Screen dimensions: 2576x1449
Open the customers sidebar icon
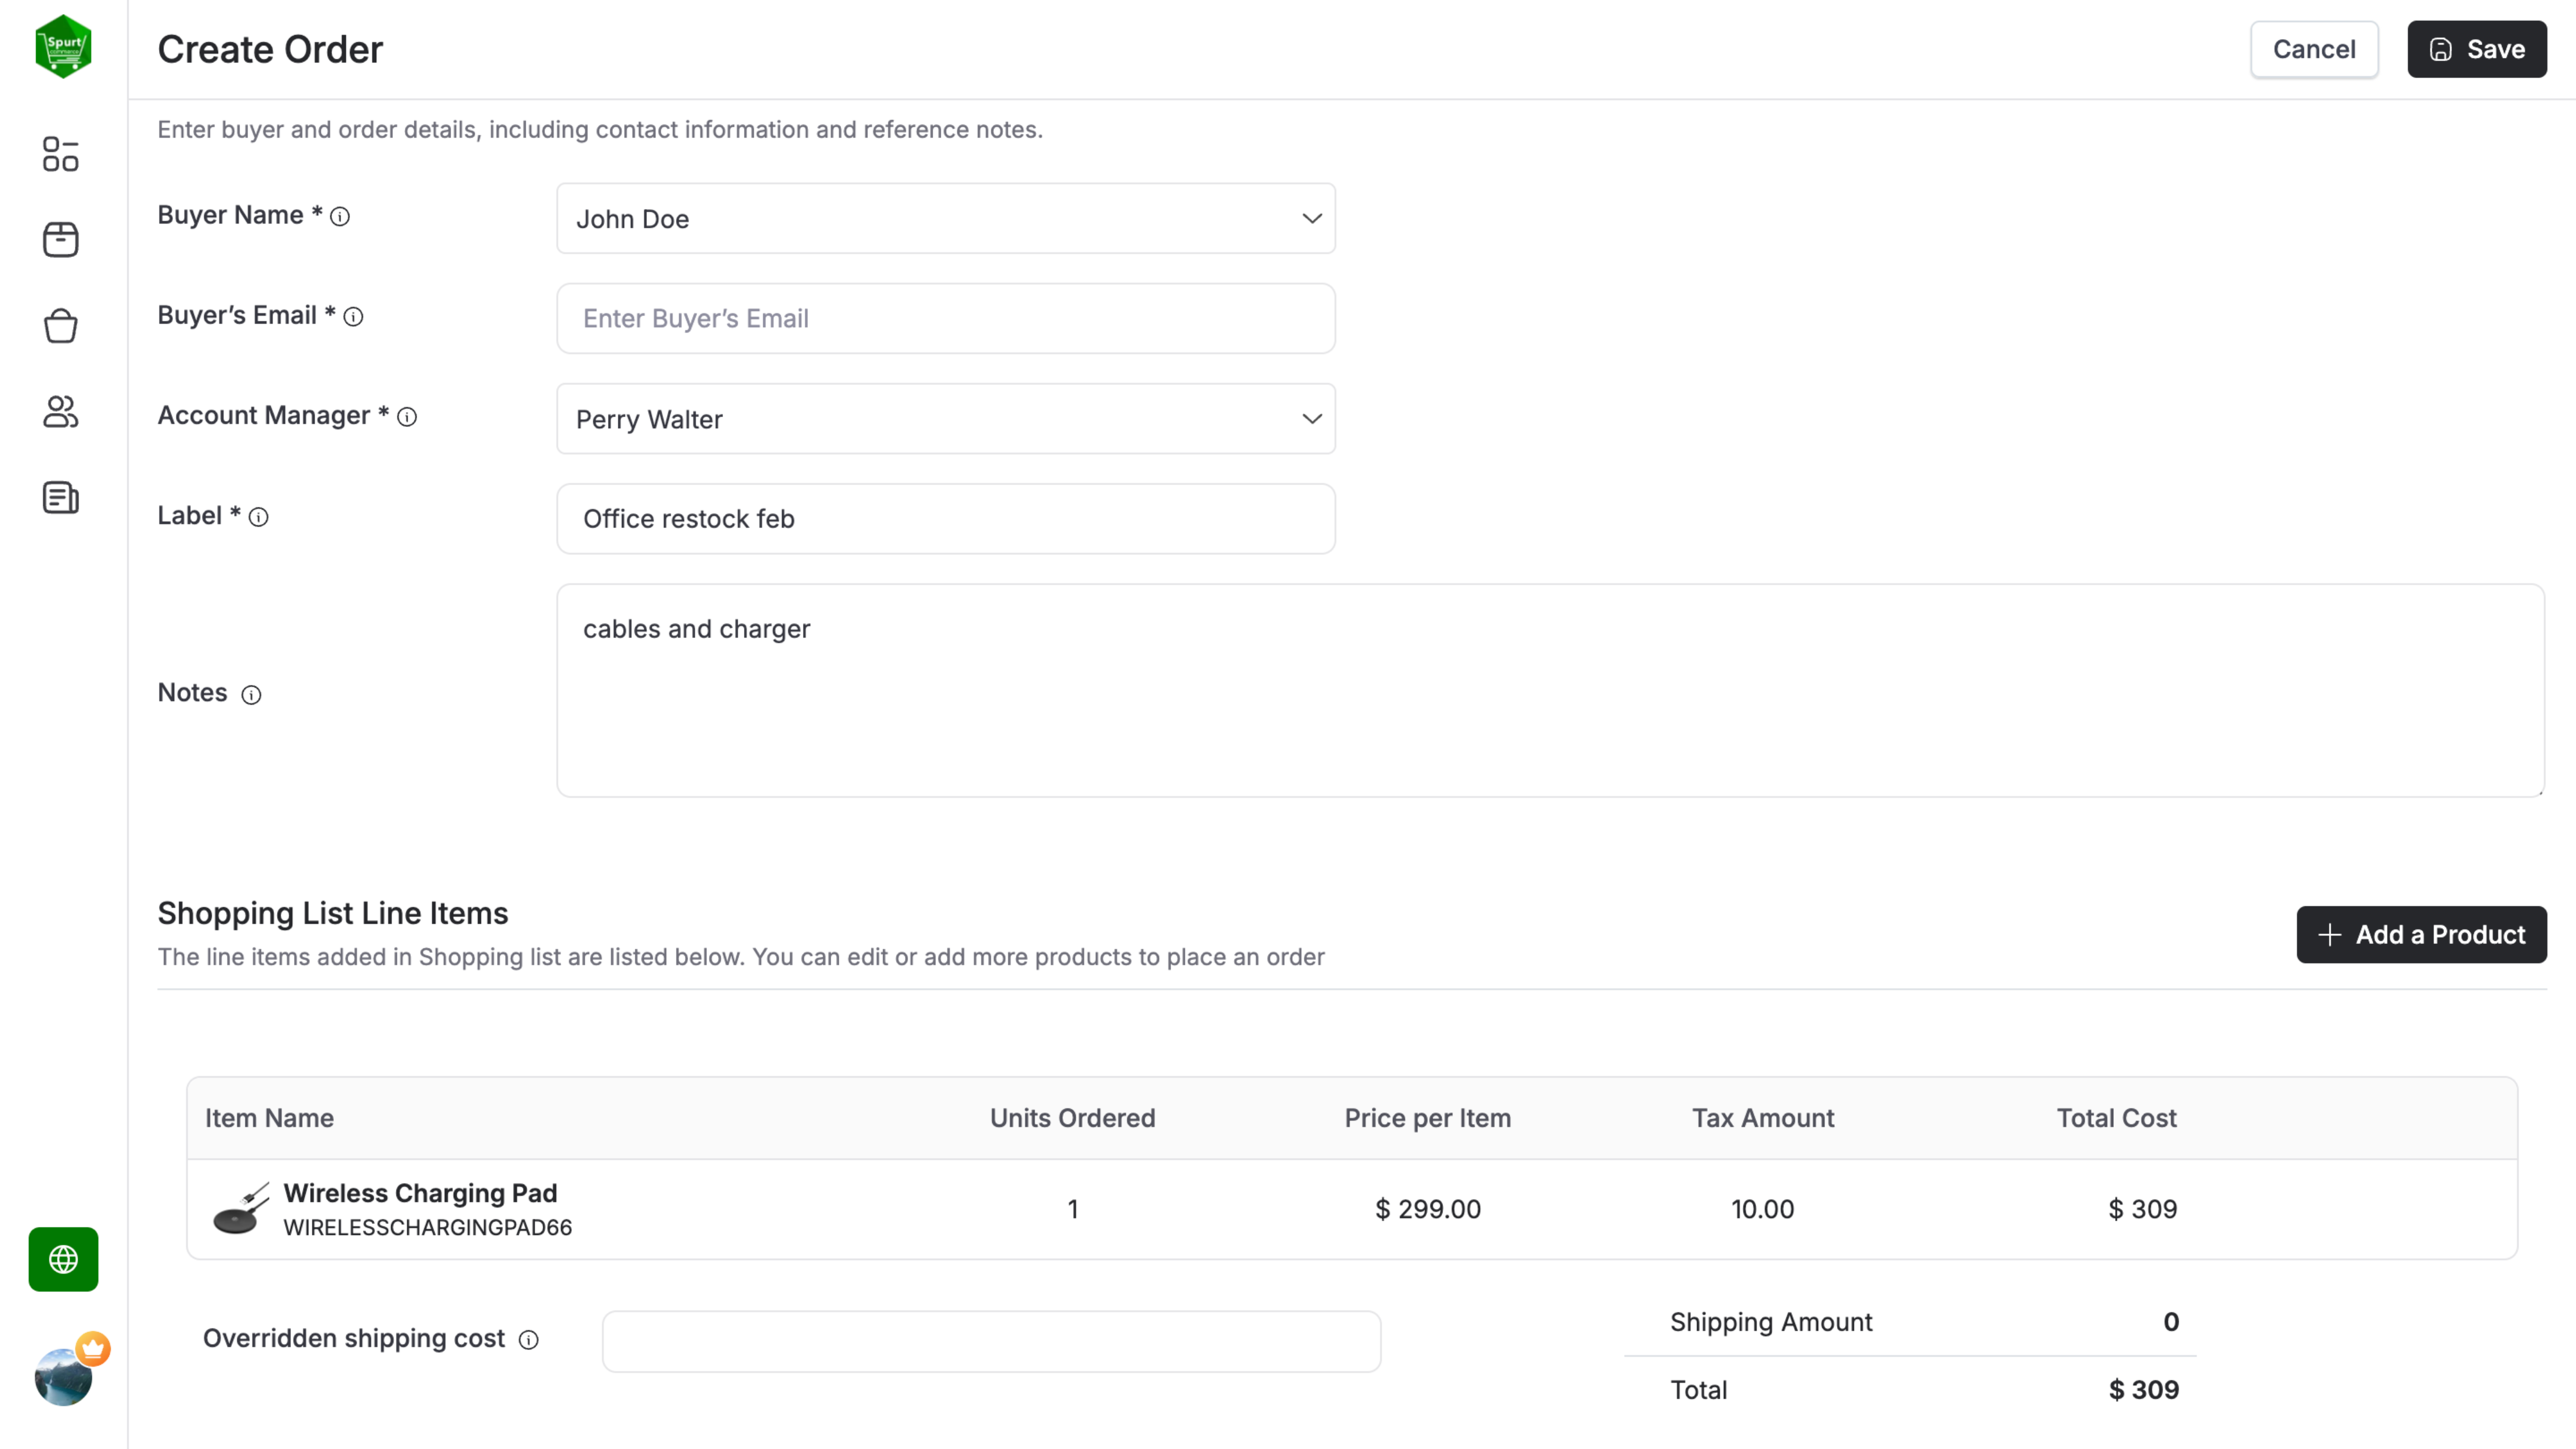[61, 412]
